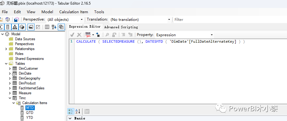Click the blue arrow expression icon
The height and width of the screenshot is (121, 287).
(98, 35)
